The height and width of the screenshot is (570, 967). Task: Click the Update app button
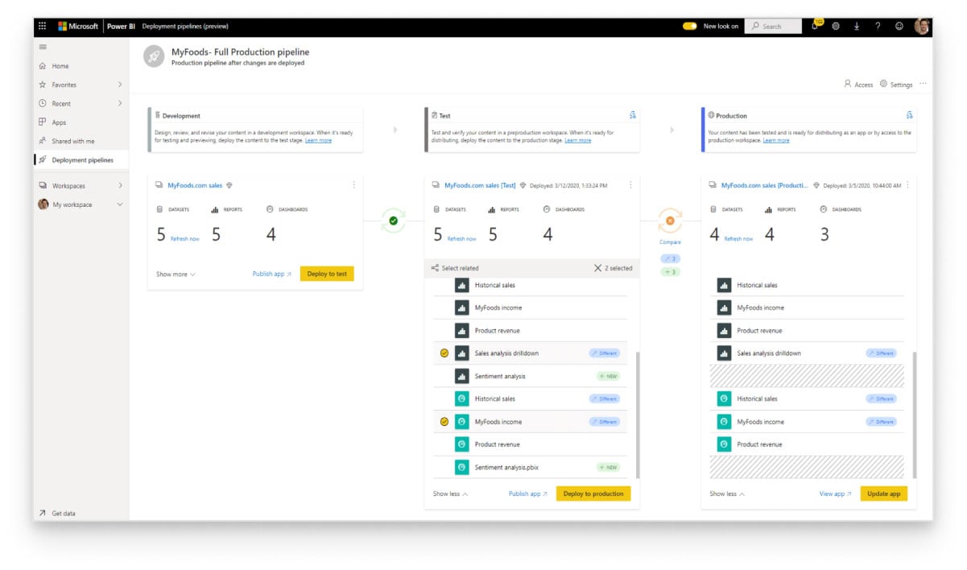pos(883,494)
